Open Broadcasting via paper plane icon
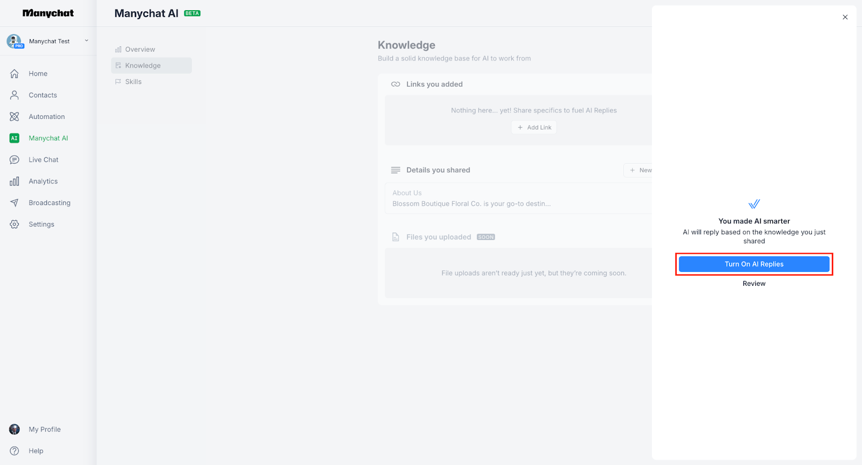This screenshot has width=862, height=465. [x=15, y=203]
